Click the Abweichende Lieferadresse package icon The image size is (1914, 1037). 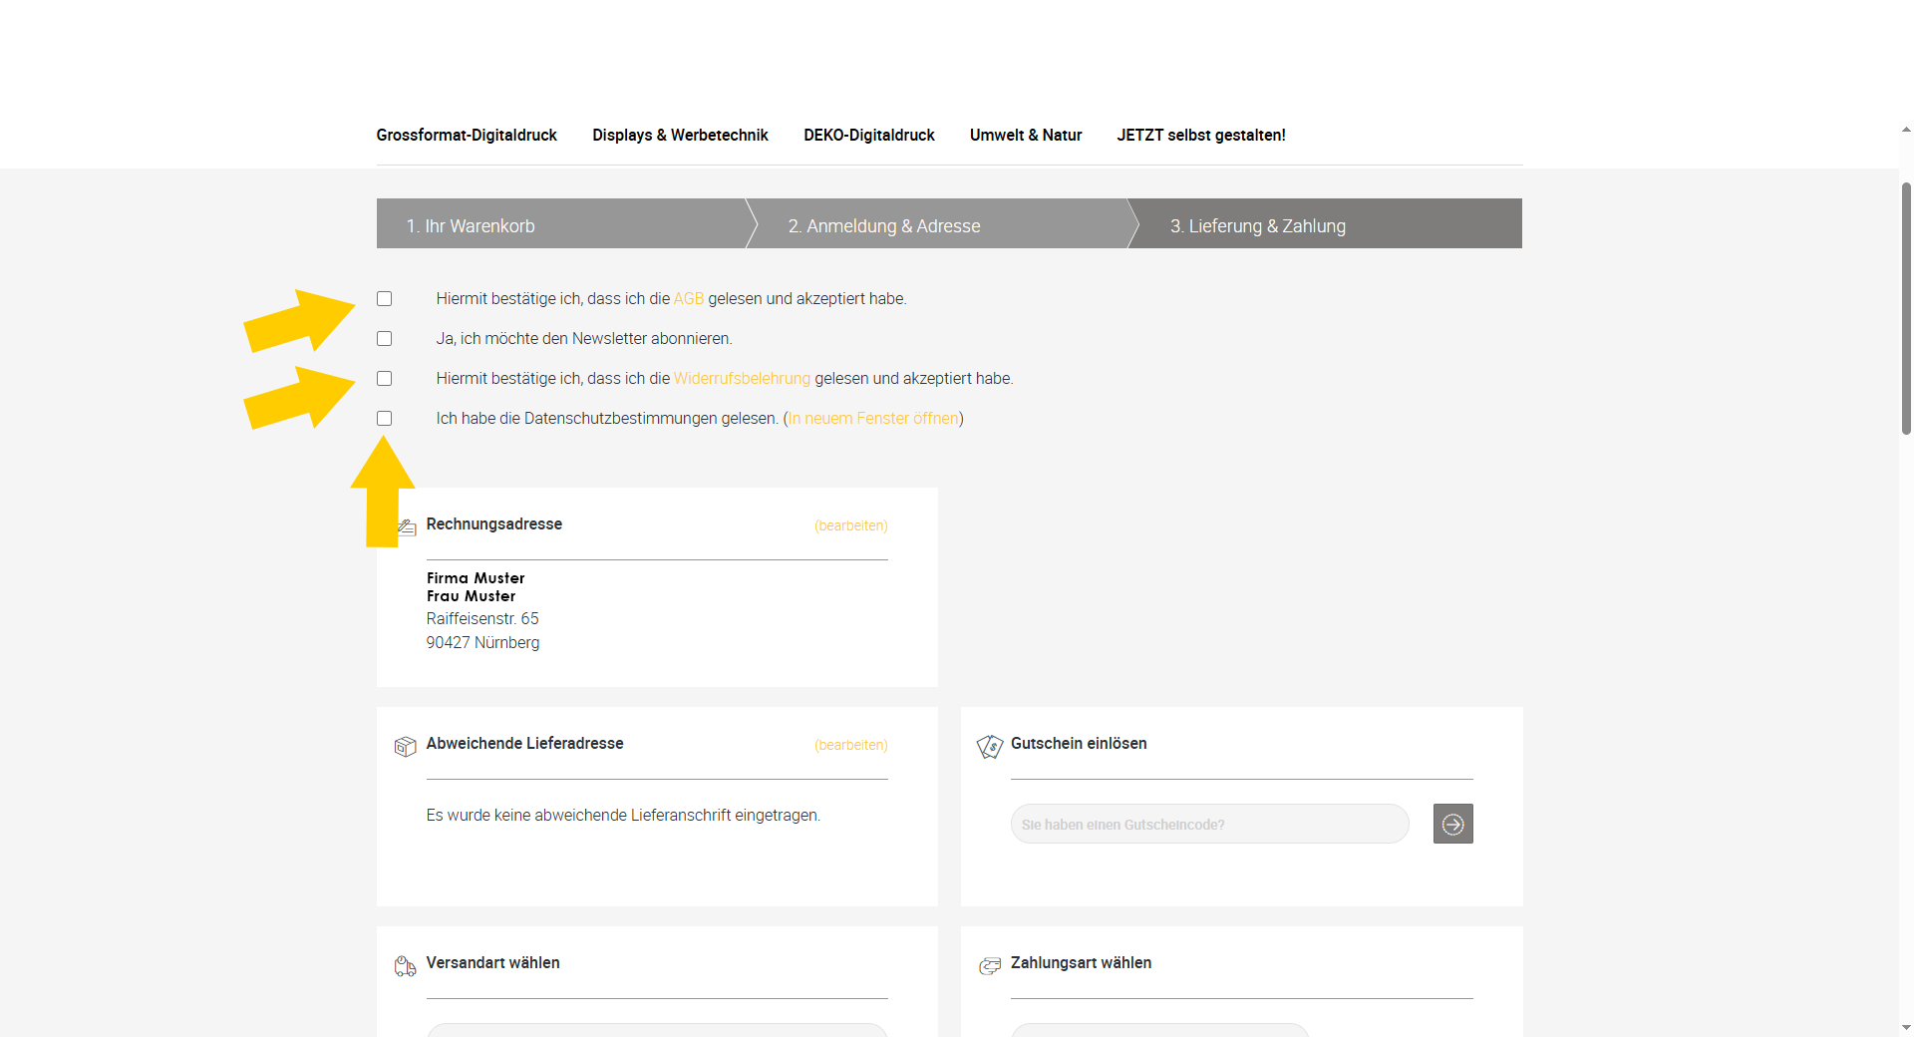pyautogui.click(x=405, y=746)
